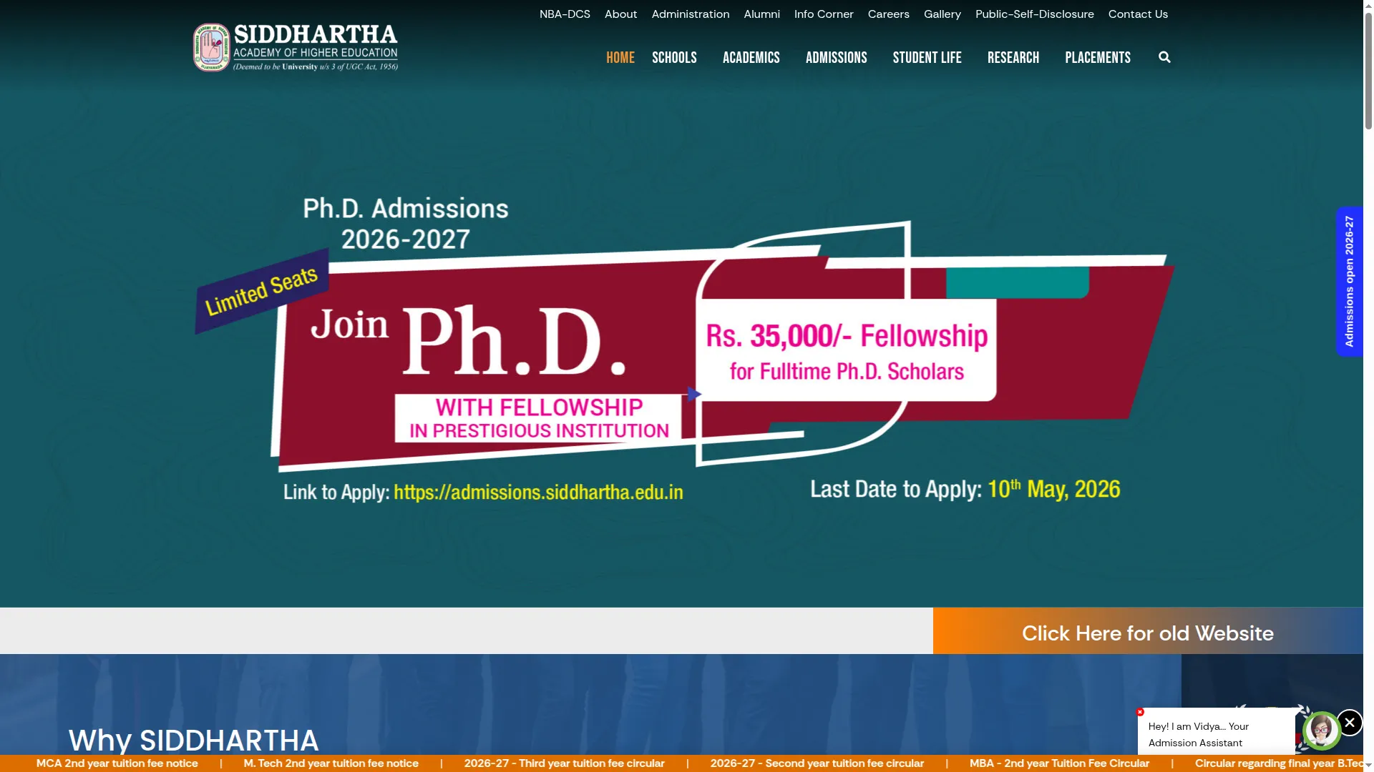Open M. Tech 2nd year tuition fee notice
This screenshot has height=772, width=1374.
pos(331,763)
